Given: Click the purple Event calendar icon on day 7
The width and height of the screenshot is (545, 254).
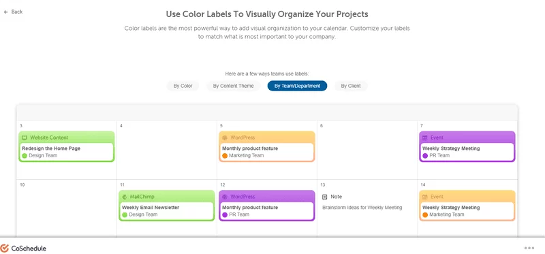Looking at the screenshot, I should (x=424, y=138).
